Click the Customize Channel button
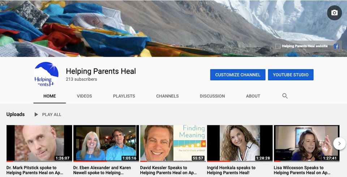The height and width of the screenshot is (177, 347). coord(238,75)
